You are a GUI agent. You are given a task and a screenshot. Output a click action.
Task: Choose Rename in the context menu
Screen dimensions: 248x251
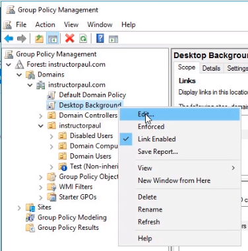(179, 209)
